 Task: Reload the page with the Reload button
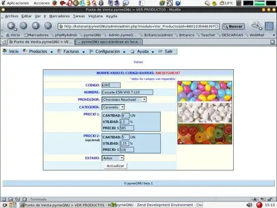[35, 26]
